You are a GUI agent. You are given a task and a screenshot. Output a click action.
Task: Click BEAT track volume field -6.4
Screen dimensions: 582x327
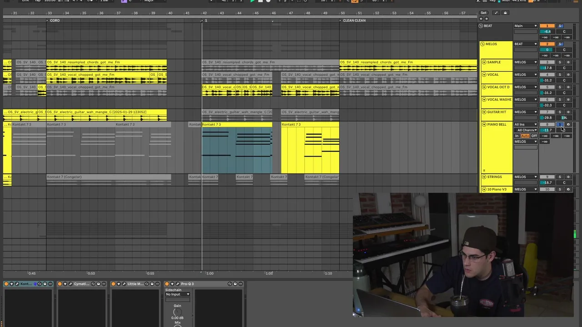pyautogui.click(x=547, y=31)
